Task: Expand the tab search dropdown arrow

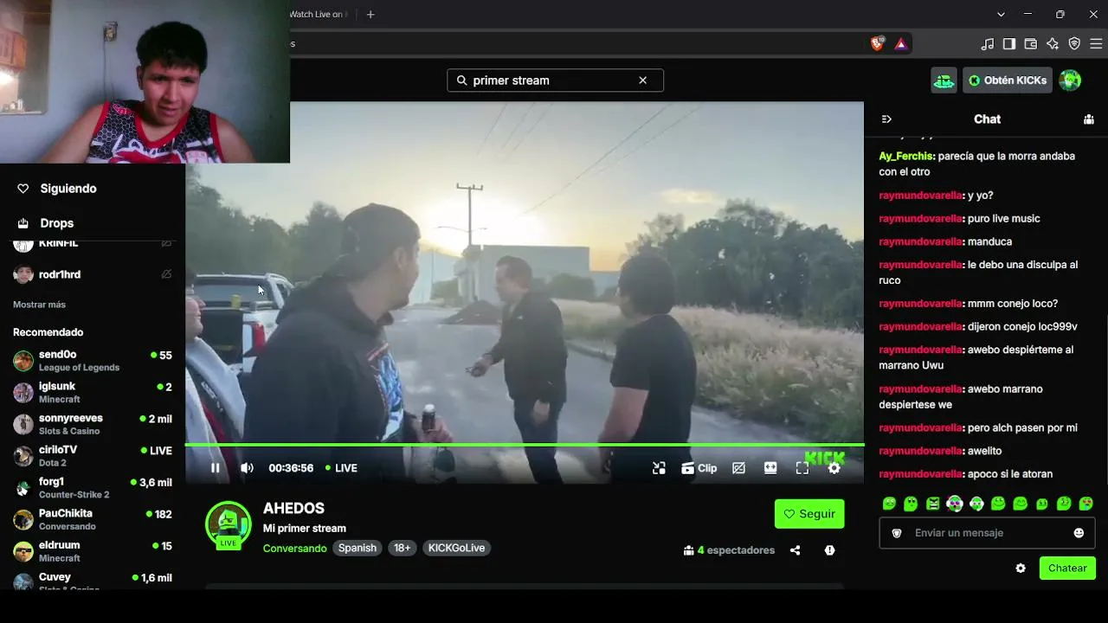Action: pos(1001,15)
